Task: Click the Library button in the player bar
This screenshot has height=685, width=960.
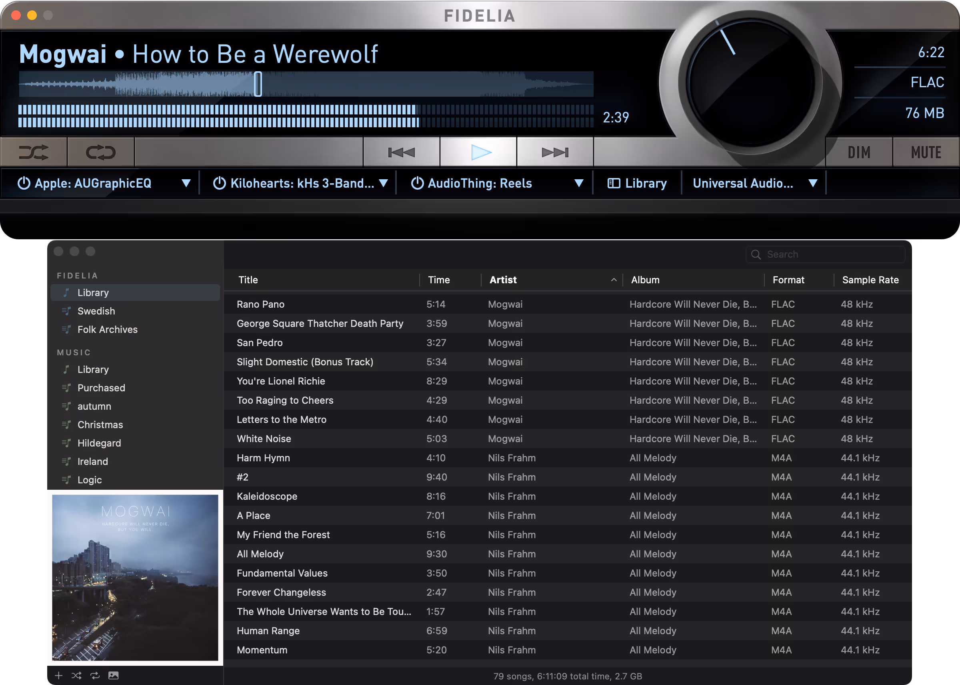Action: coord(637,183)
